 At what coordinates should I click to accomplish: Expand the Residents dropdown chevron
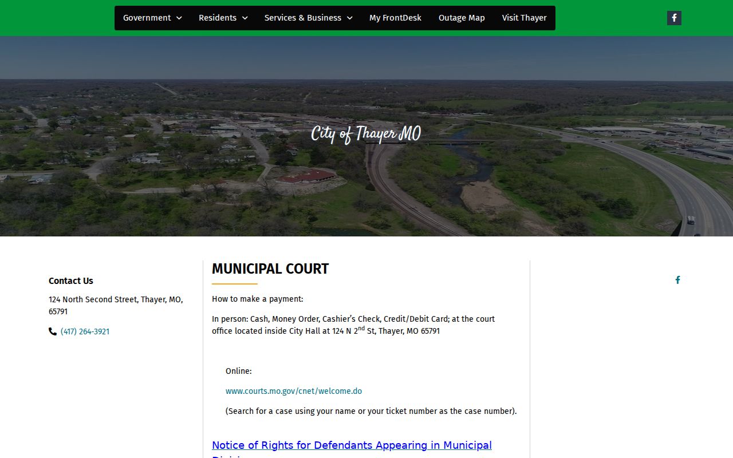click(245, 18)
